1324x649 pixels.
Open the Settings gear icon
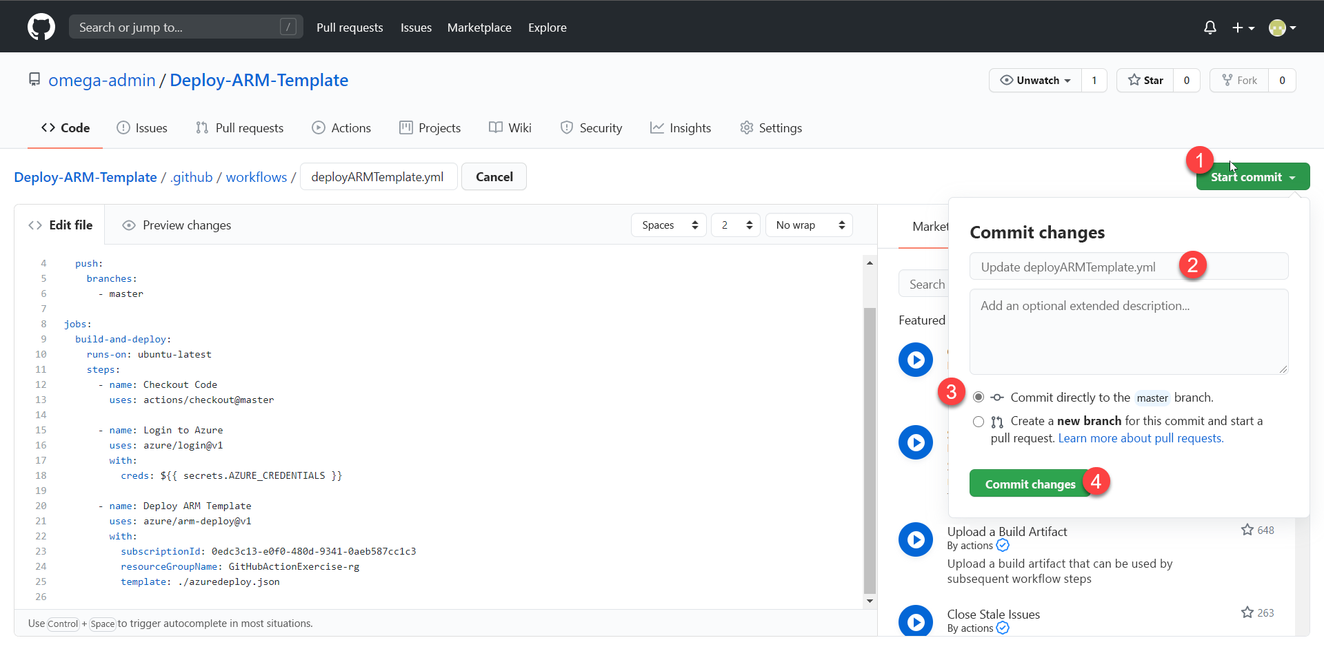746,127
